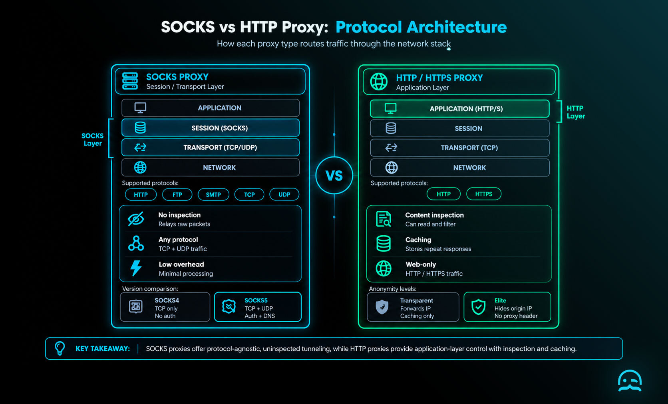This screenshot has height=404, width=668.
Task: Click the 'KEY TAKEAWAY:' label
Action: (103, 349)
